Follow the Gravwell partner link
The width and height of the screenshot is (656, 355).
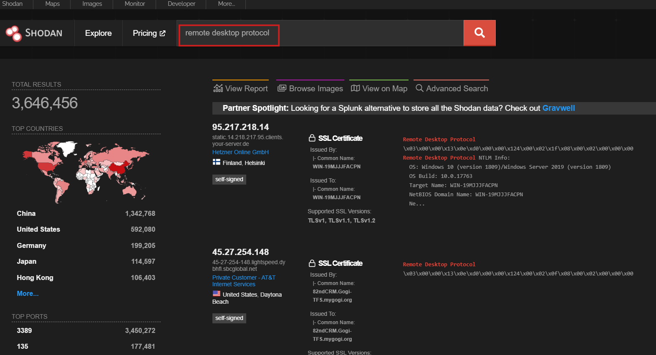click(x=558, y=108)
